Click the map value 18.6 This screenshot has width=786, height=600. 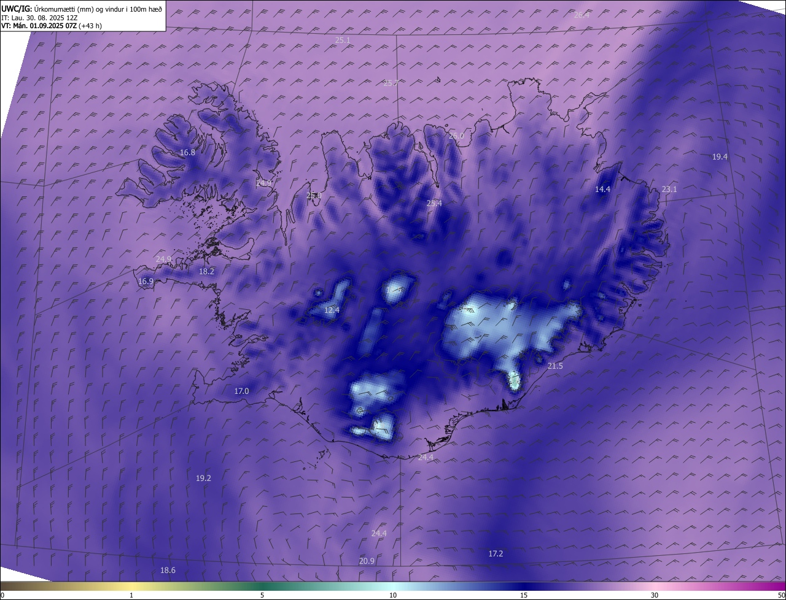168,571
